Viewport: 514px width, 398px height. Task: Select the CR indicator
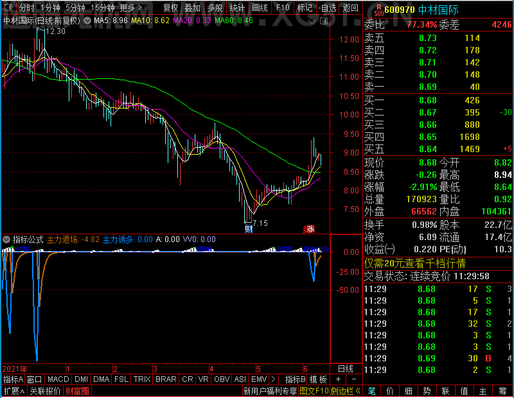[x=188, y=379]
